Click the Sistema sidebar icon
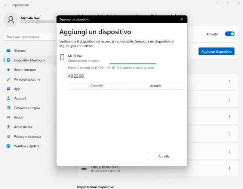 8,50
